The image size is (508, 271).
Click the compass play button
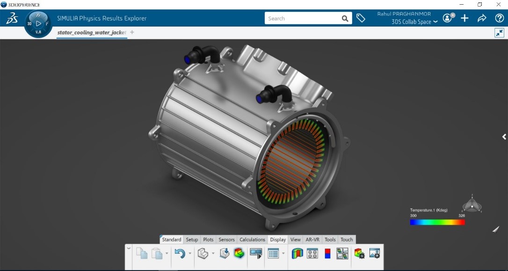(x=38, y=23)
